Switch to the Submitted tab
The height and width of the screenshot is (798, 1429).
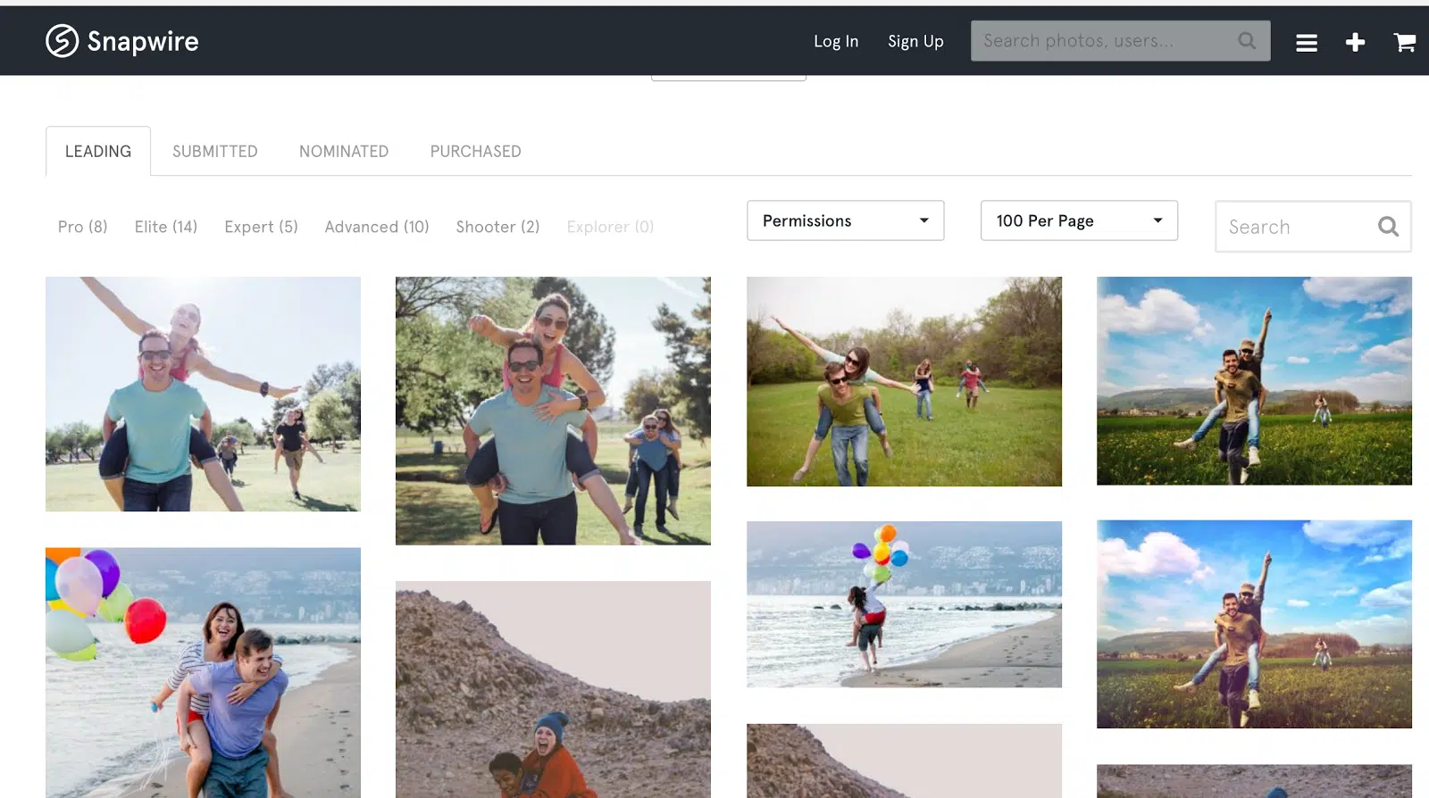(x=215, y=152)
